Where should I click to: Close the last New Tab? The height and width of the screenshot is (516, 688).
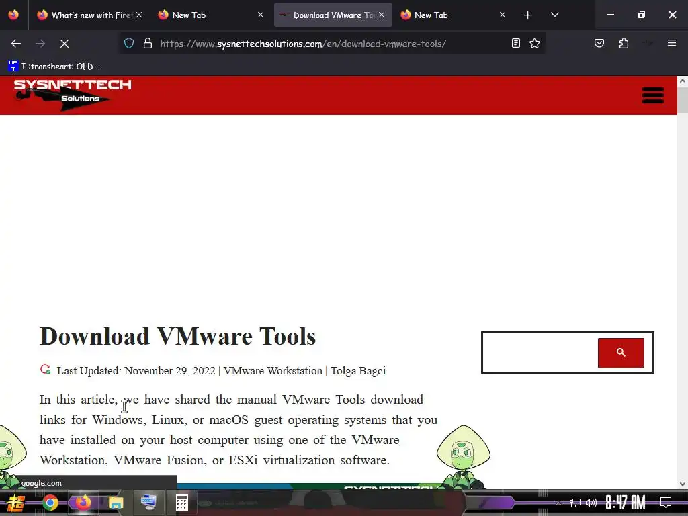(503, 15)
